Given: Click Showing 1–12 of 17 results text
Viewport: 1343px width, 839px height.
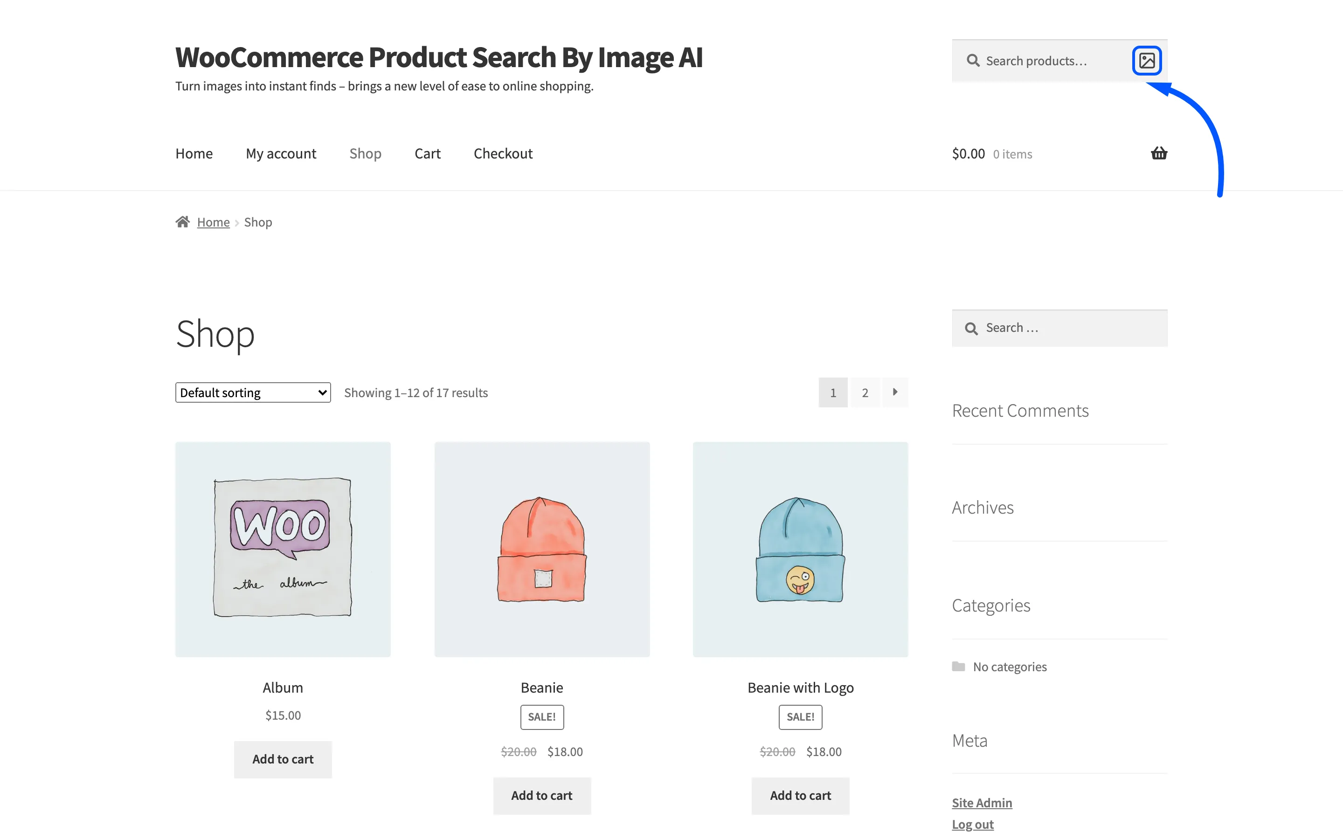Looking at the screenshot, I should tap(415, 393).
